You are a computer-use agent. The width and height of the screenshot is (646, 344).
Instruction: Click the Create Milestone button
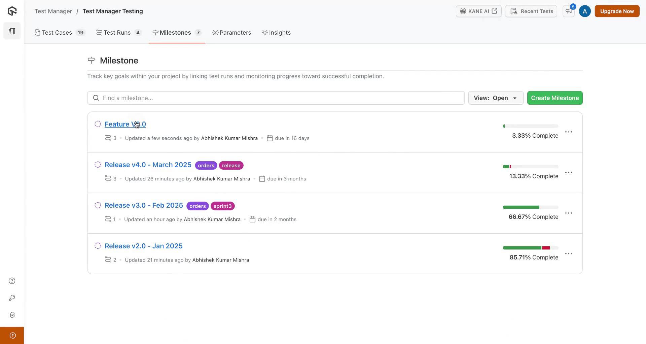[x=554, y=98]
